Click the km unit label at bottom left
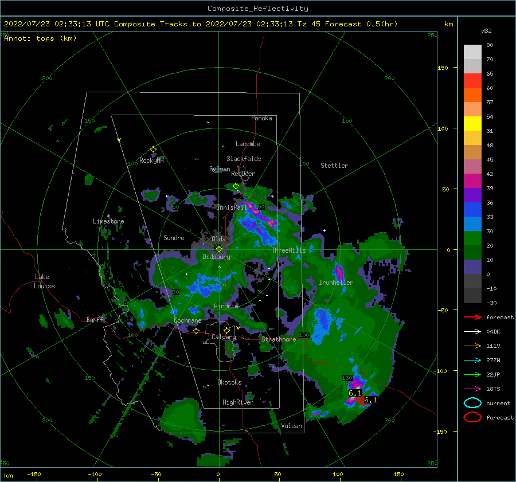 point(9,476)
